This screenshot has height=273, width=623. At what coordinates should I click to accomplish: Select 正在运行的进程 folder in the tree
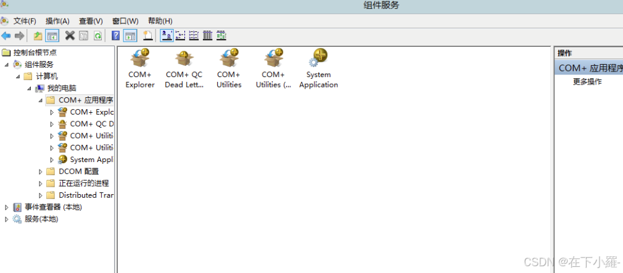(x=84, y=183)
